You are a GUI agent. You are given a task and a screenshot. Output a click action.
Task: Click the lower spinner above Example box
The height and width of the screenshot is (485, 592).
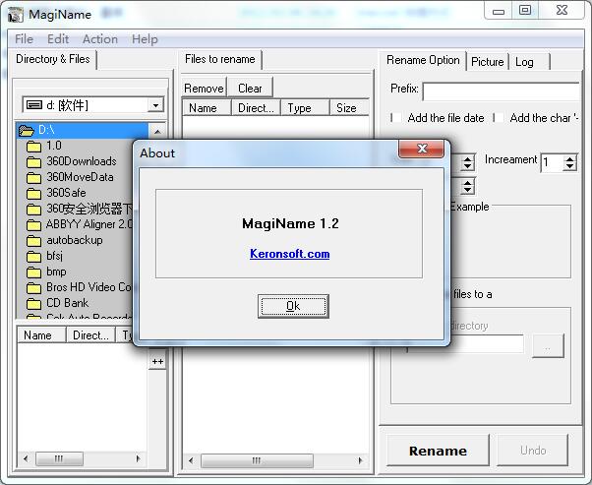pyautogui.click(x=467, y=186)
